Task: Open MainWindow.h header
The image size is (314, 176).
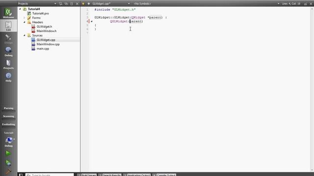Action: pyautogui.click(x=47, y=31)
